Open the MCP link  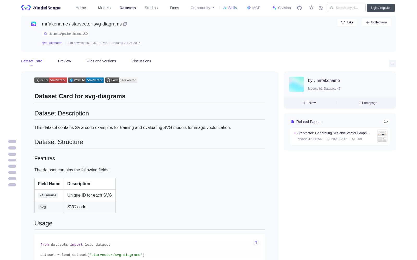click(x=254, y=8)
